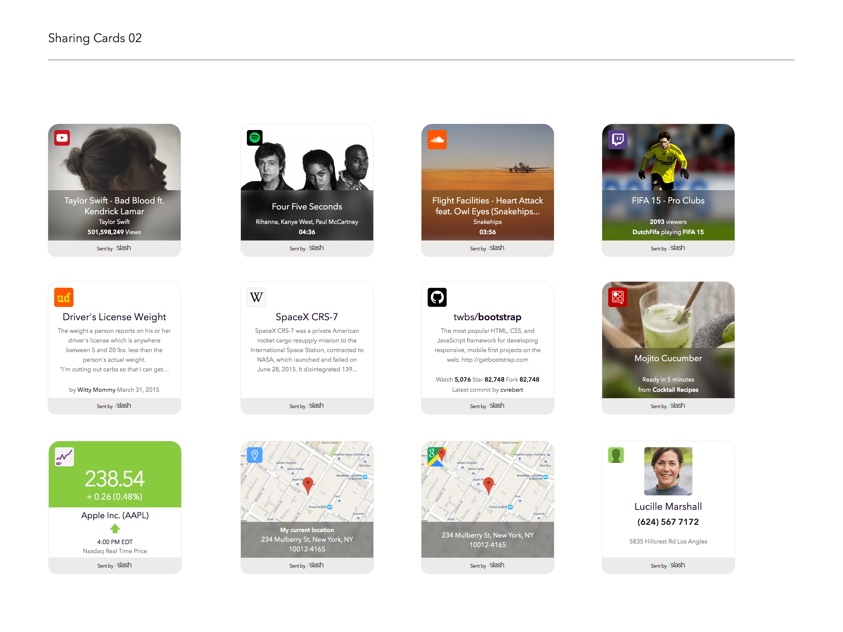Click the SoundCloud icon on Flight Facilities card
The width and height of the screenshot is (843, 632).
(437, 139)
